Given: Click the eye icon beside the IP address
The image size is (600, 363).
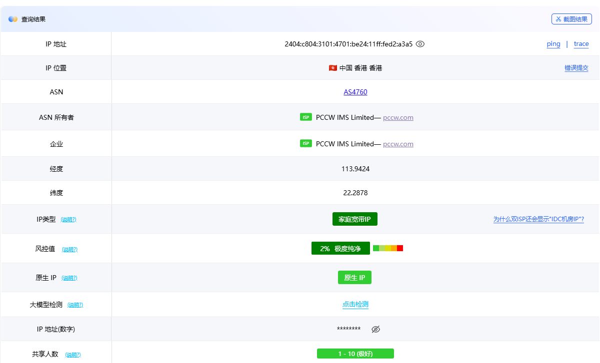Looking at the screenshot, I should [420, 44].
